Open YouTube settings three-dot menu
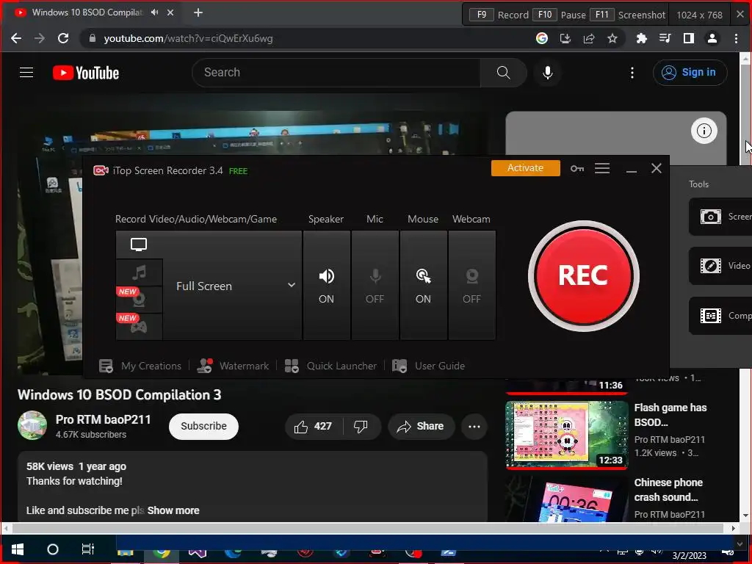 pyautogui.click(x=632, y=73)
